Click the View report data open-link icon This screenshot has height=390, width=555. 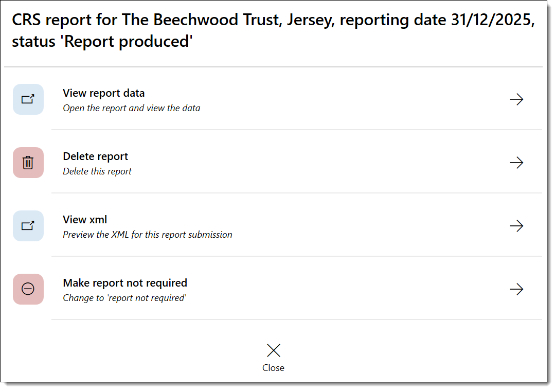point(28,99)
